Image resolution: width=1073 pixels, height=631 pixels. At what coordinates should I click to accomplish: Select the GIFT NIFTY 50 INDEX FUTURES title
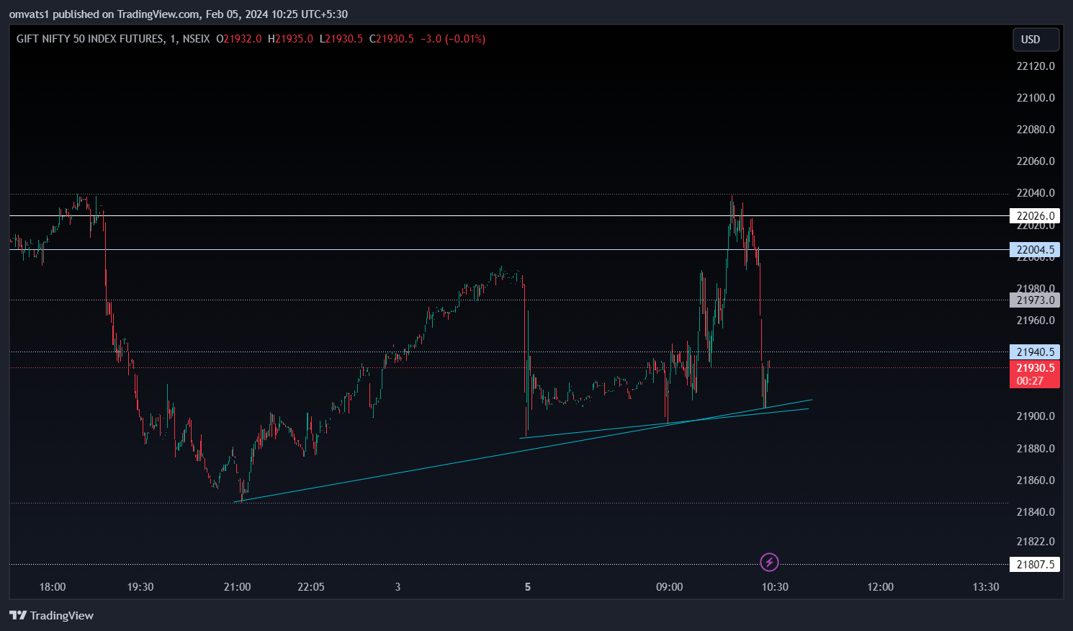coord(90,39)
